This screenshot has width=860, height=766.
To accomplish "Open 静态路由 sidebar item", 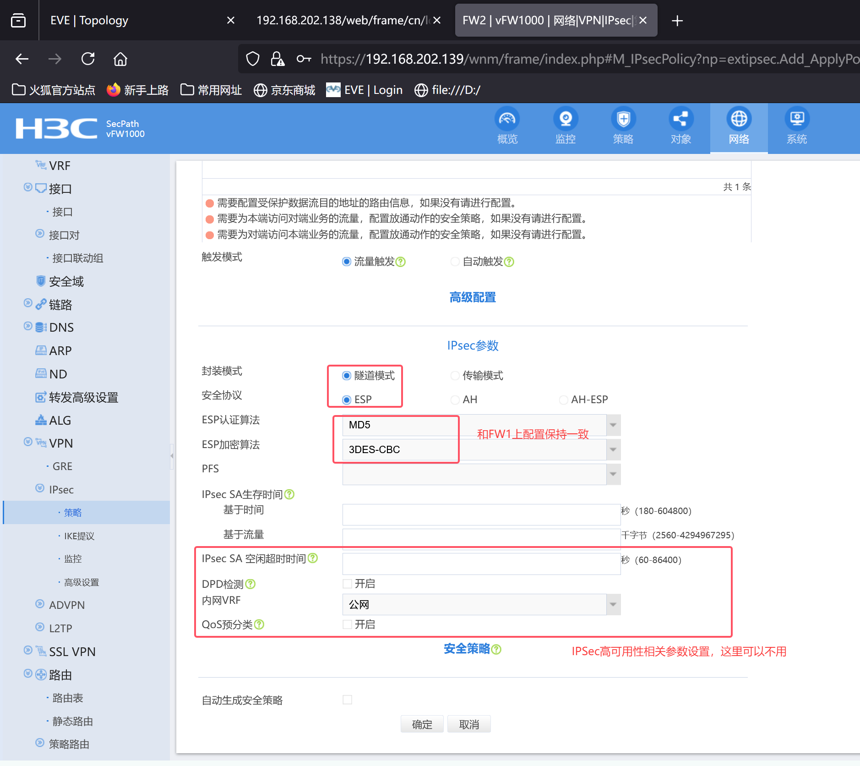I will pos(73,721).
